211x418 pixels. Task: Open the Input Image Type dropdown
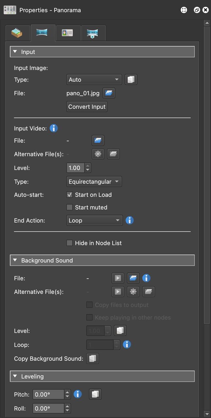click(94, 80)
